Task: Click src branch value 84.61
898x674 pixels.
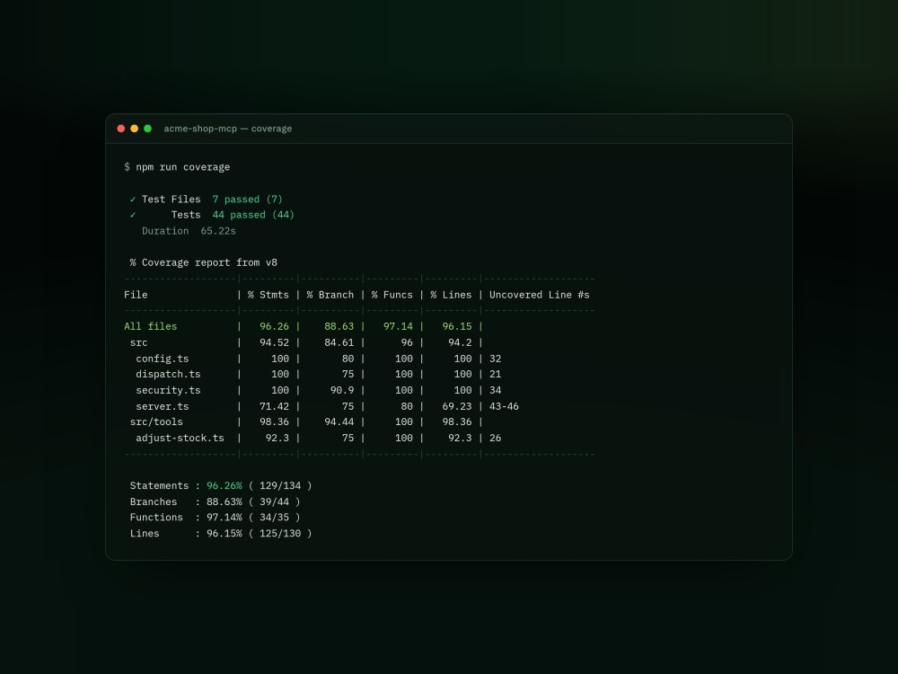Action: pyautogui.click(x=339, y=342)
